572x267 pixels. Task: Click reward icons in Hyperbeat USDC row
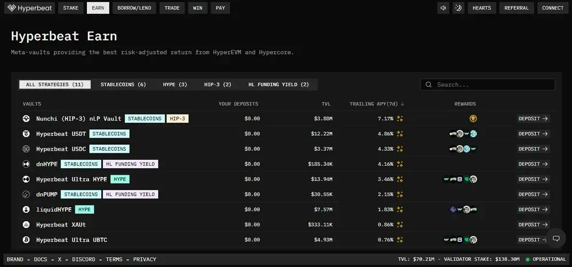pos(463,149)
